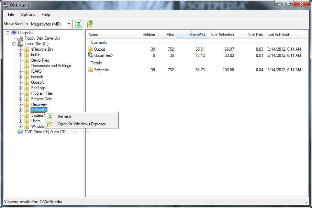Click the inetpub folder icon
Viewport: 312px width, 208px height.
point(27,77)
